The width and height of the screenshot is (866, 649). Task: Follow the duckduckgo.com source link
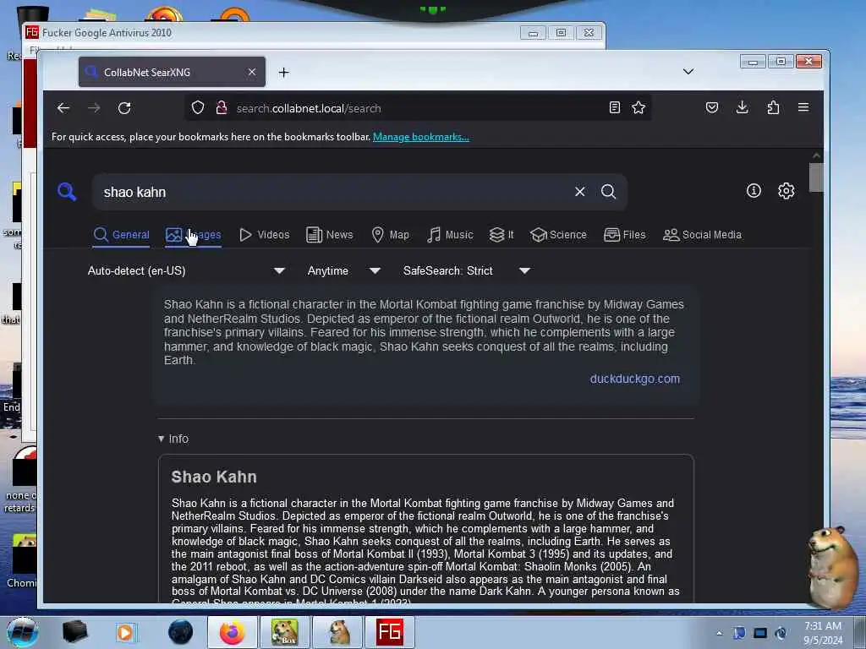coord(634,379)
